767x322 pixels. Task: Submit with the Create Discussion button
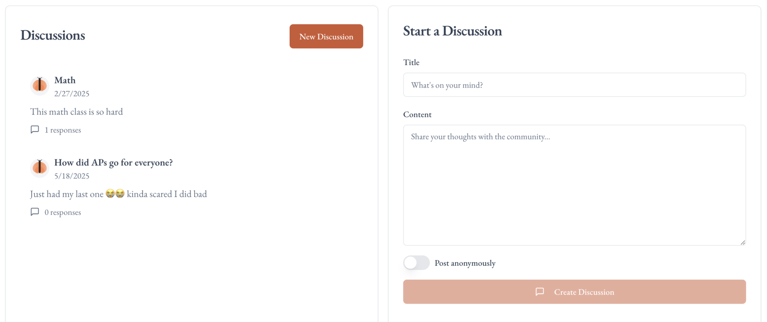[574, 292]
